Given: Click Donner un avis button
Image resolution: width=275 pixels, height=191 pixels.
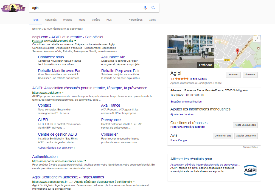Looking at the screenshot, I should click(223, 136).
